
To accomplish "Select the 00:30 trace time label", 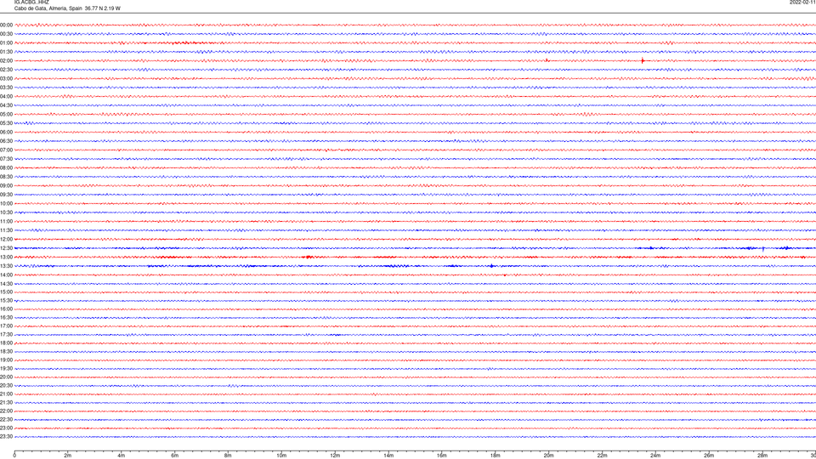I will pyautogui.click(x=6, y=34).
